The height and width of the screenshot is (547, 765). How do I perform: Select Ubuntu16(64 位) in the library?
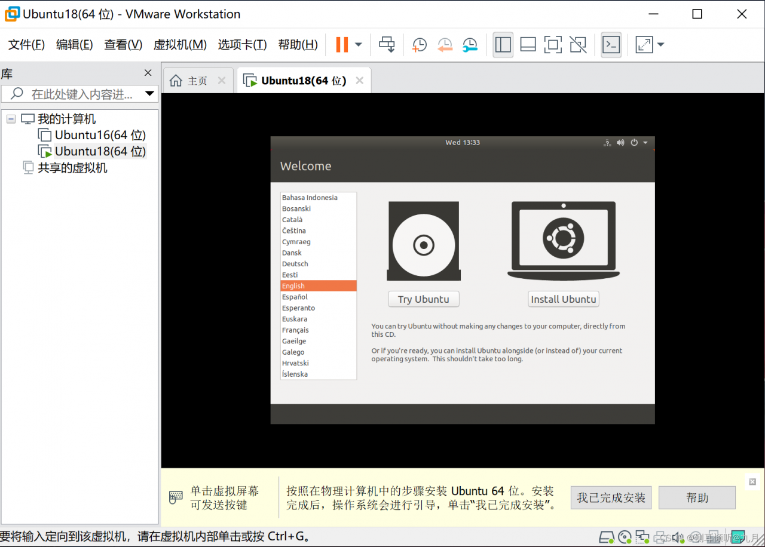coord(100,135)
